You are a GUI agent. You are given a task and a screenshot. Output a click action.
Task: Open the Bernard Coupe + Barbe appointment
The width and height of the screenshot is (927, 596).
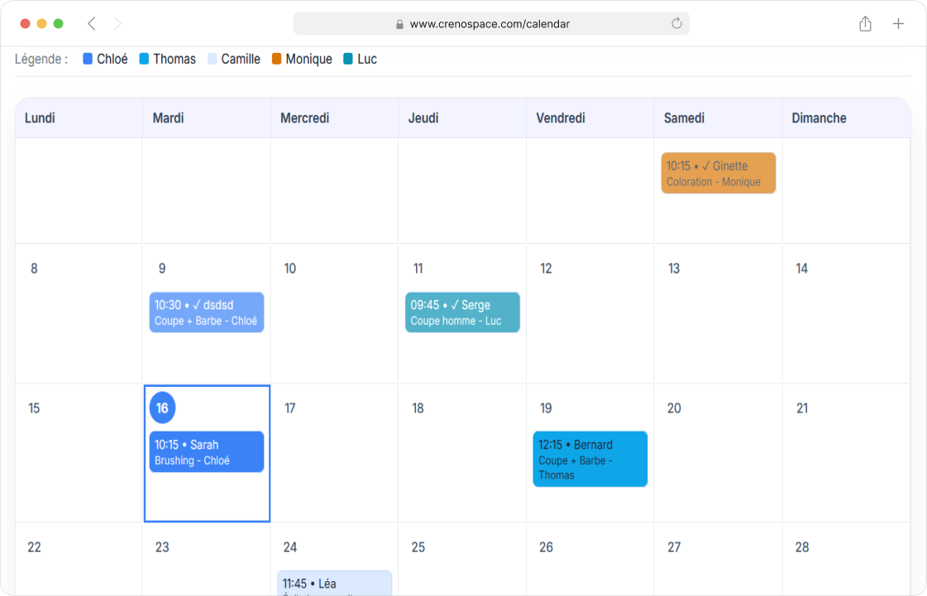point(590,460)
